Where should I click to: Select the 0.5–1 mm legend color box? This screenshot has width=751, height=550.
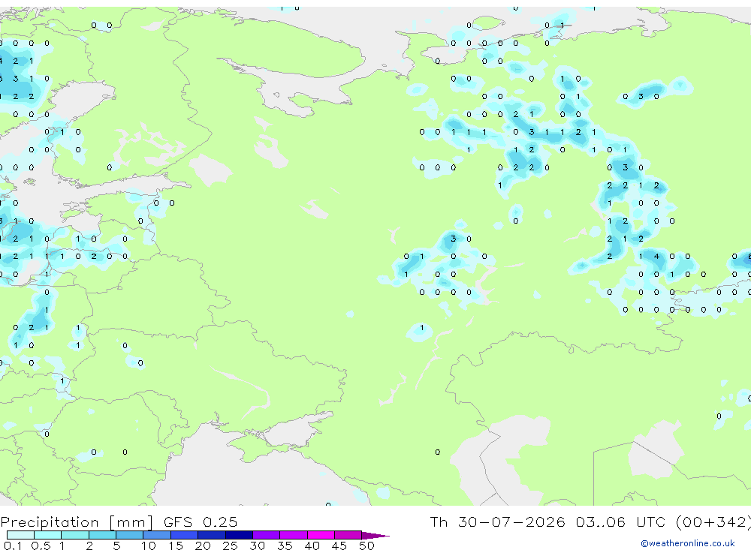click(48, 535)
